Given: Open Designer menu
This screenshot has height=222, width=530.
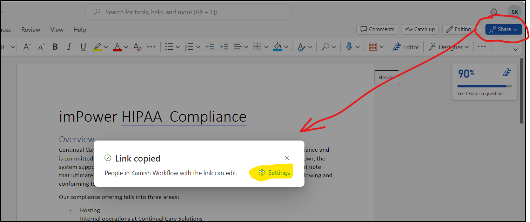Looking at the screenshot, I should 449,47.
